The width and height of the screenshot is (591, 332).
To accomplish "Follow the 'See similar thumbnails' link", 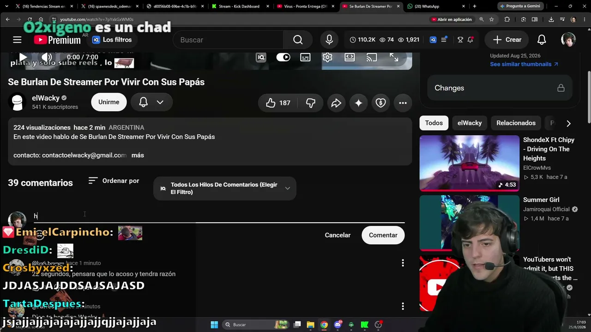I will tap(524, 64).
